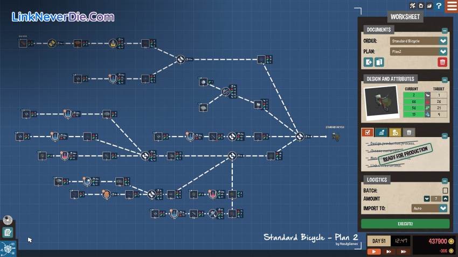
Task: Open the blueprint cube icon in corner
Action: (x=8, y=248)
